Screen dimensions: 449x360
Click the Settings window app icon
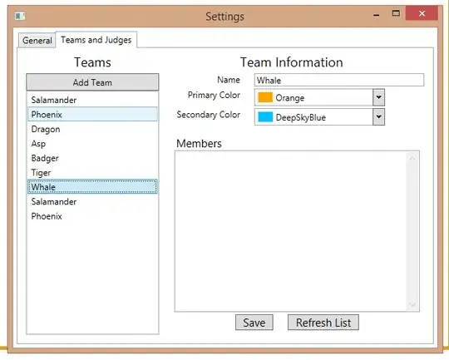click(x=20, y=16)
